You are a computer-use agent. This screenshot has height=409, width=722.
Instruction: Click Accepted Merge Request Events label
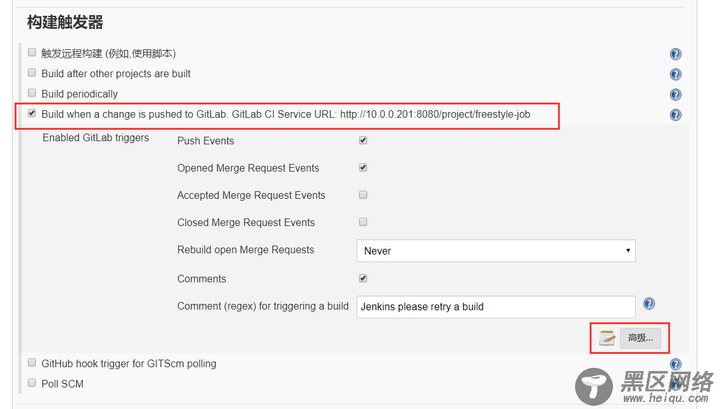[251, 196]
